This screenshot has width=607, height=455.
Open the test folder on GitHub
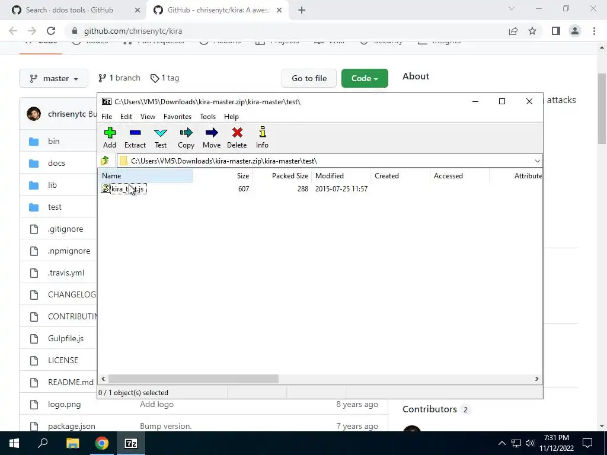point(55,207)
